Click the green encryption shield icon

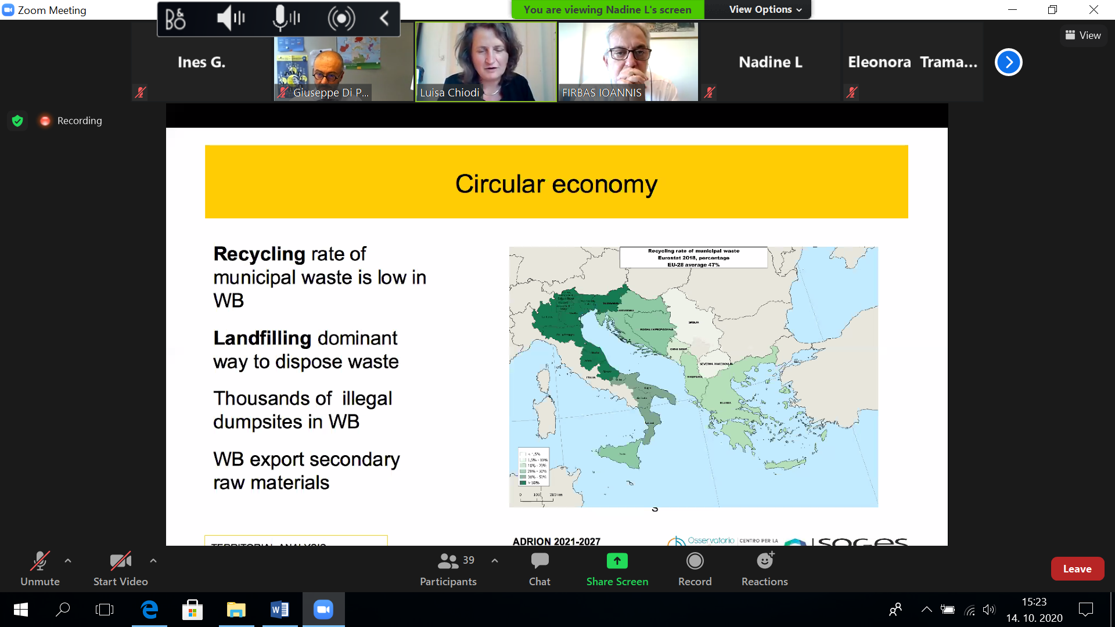point(17,121)
